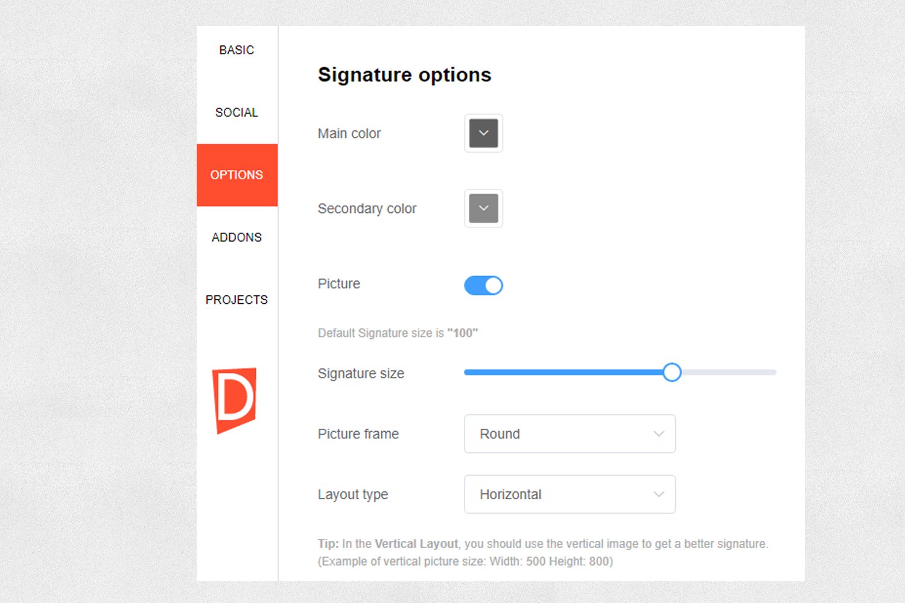Go to the ADDONS section
This screenshot has width=905, height=603.
tap(237, 237)
